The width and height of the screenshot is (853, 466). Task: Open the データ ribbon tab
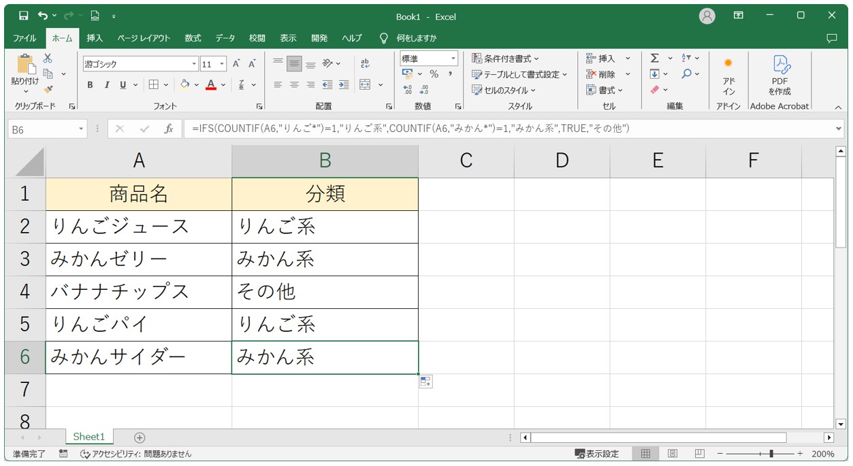(225, 38)
